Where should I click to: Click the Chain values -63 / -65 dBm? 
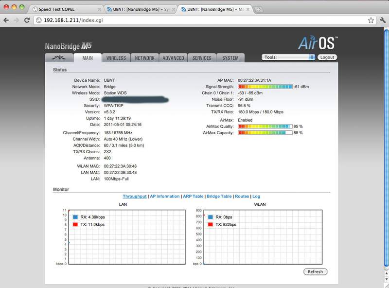[x=250, y=93]
